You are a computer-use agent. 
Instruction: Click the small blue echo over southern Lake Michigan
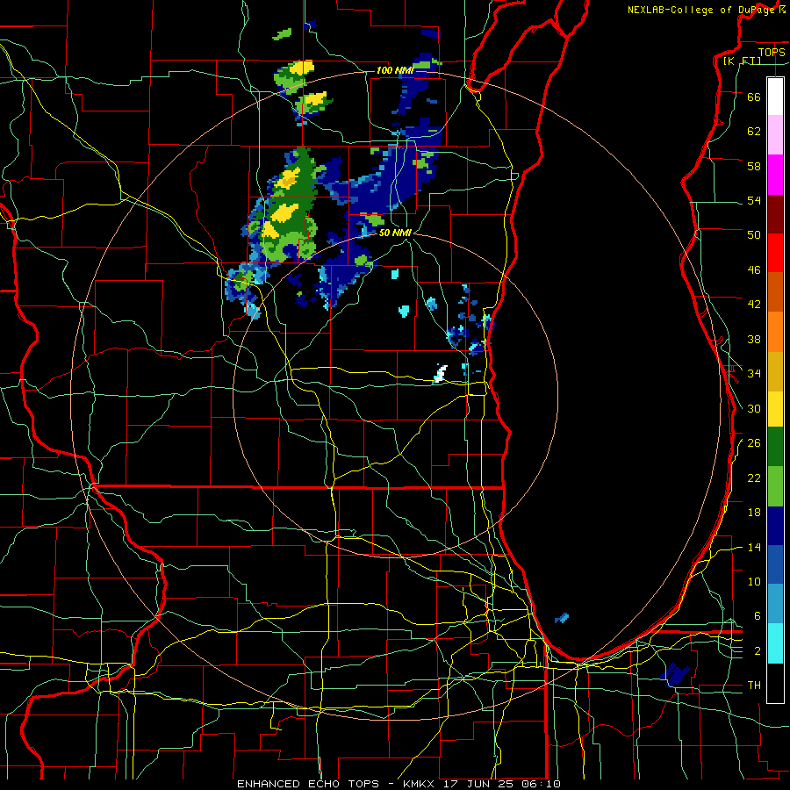[x=562, y=618]
